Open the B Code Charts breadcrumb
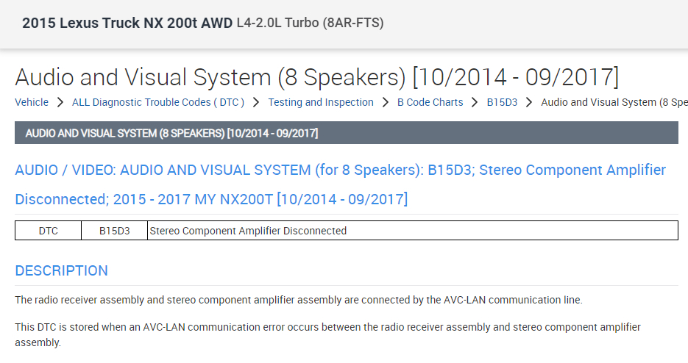 point(430,102)
